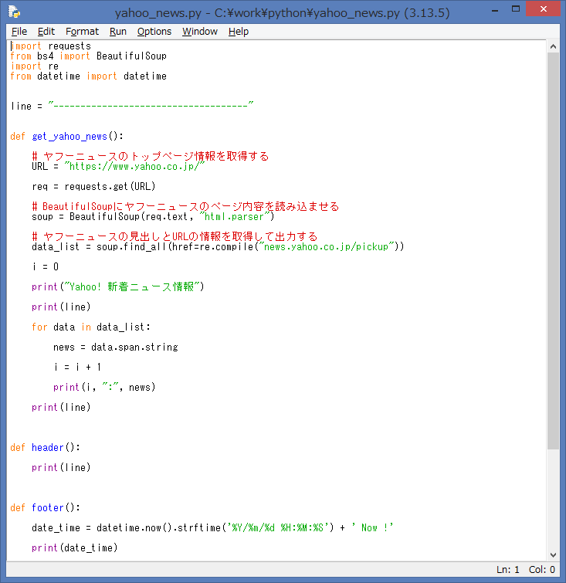The width and height of the screenshot is (566, 583).
Task: Click the IDLE Python icon in title bar
Action: click(x=14, y=12)
